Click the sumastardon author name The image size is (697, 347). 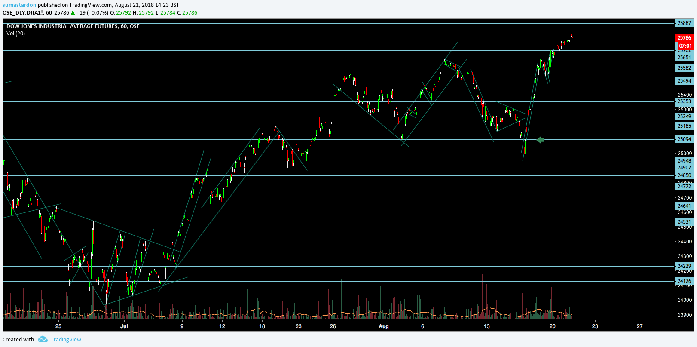19,5
